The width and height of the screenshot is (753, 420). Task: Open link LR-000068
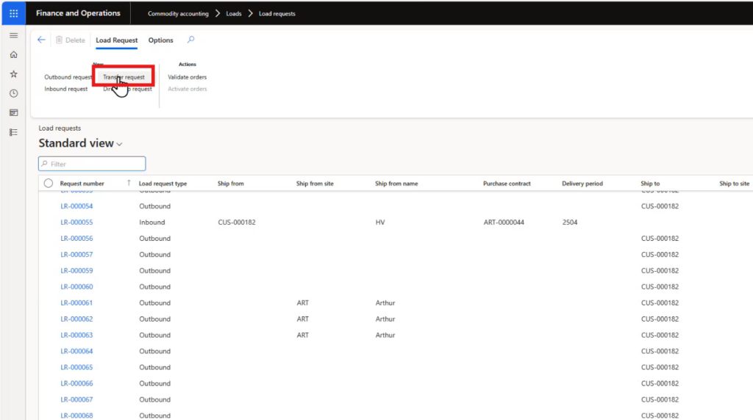76,416
